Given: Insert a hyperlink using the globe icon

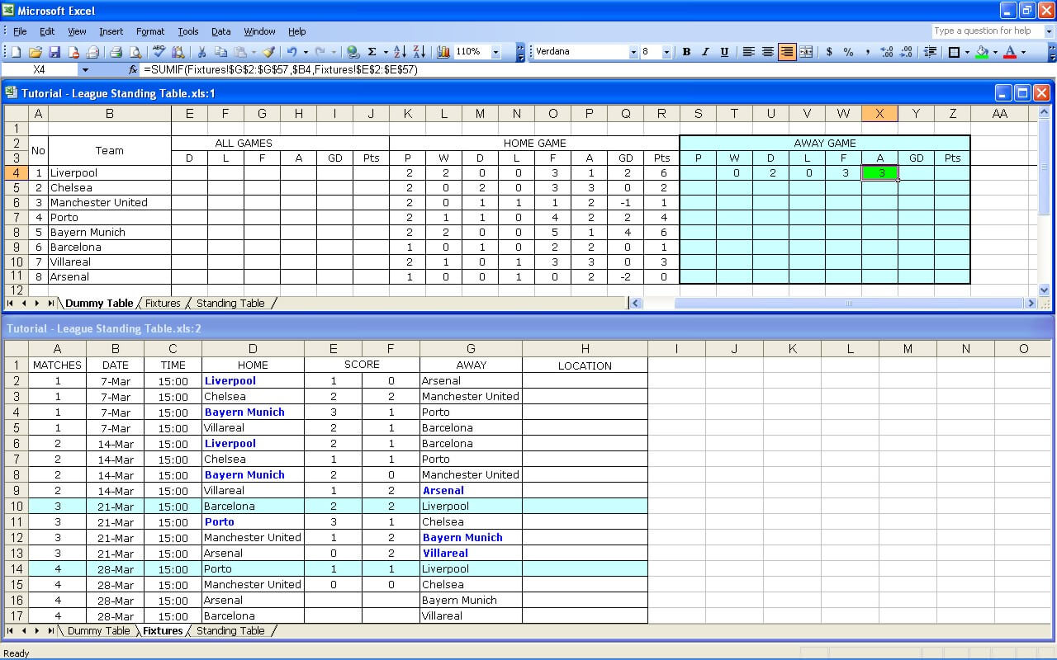Looking at the screenshot, I should [353, 52].
